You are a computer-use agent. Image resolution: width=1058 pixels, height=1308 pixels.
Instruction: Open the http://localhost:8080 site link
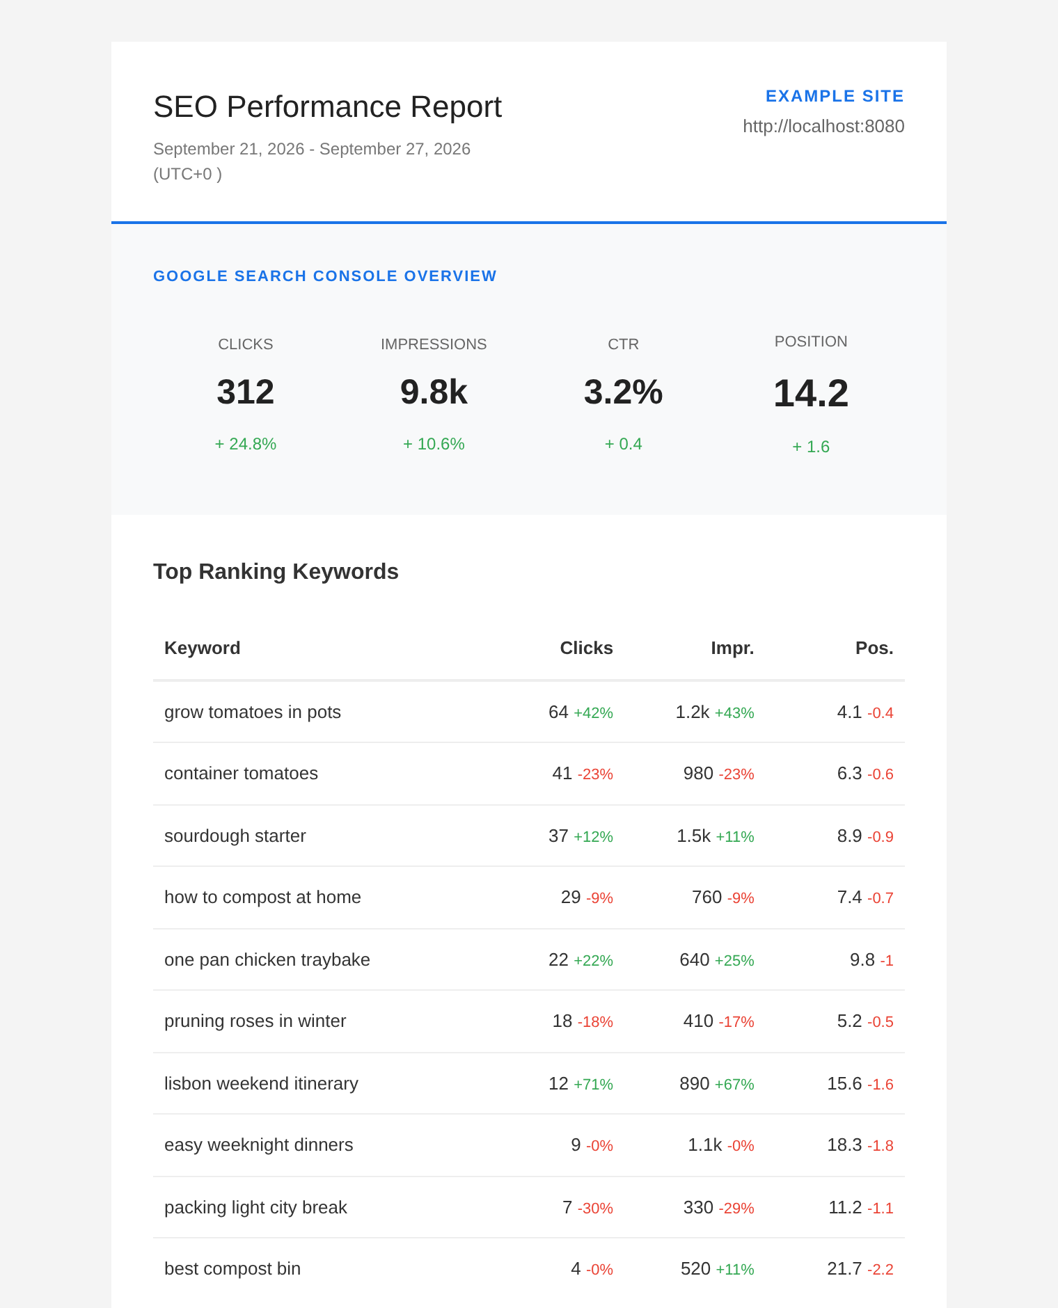(823, 126)
